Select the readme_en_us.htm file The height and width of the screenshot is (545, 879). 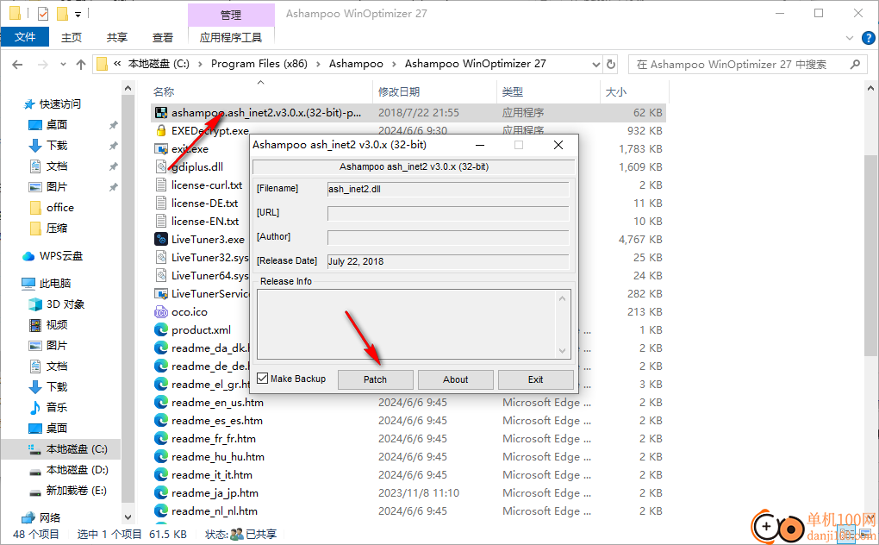pos(217,403)
